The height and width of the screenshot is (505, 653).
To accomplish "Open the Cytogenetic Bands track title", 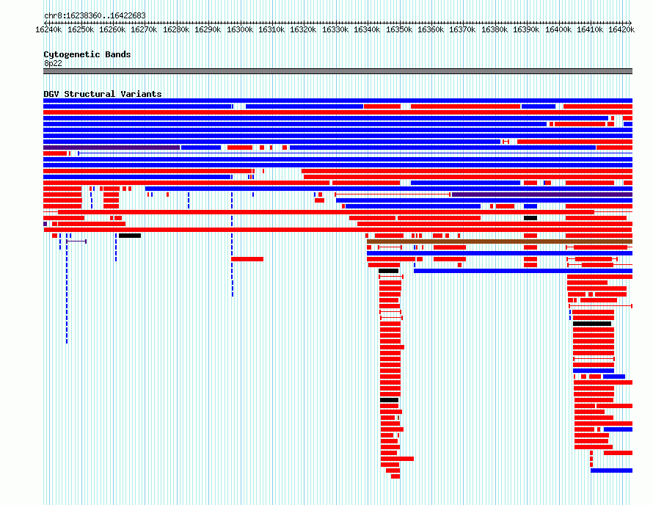I will [87, 54].
